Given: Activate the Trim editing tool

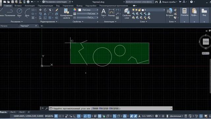Looking at the screenshot, I should pyautogui.click(x=50, y=10).
